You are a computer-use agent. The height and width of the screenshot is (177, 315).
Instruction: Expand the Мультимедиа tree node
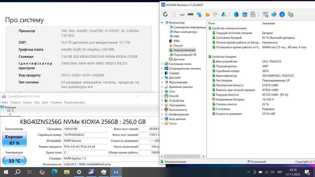[162, 82]
